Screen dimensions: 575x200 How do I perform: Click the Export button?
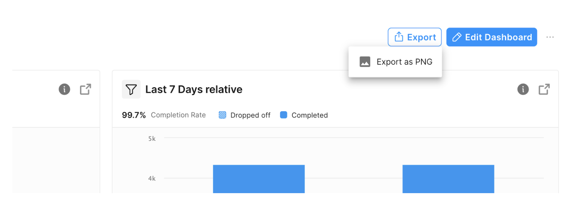(414, 37)
